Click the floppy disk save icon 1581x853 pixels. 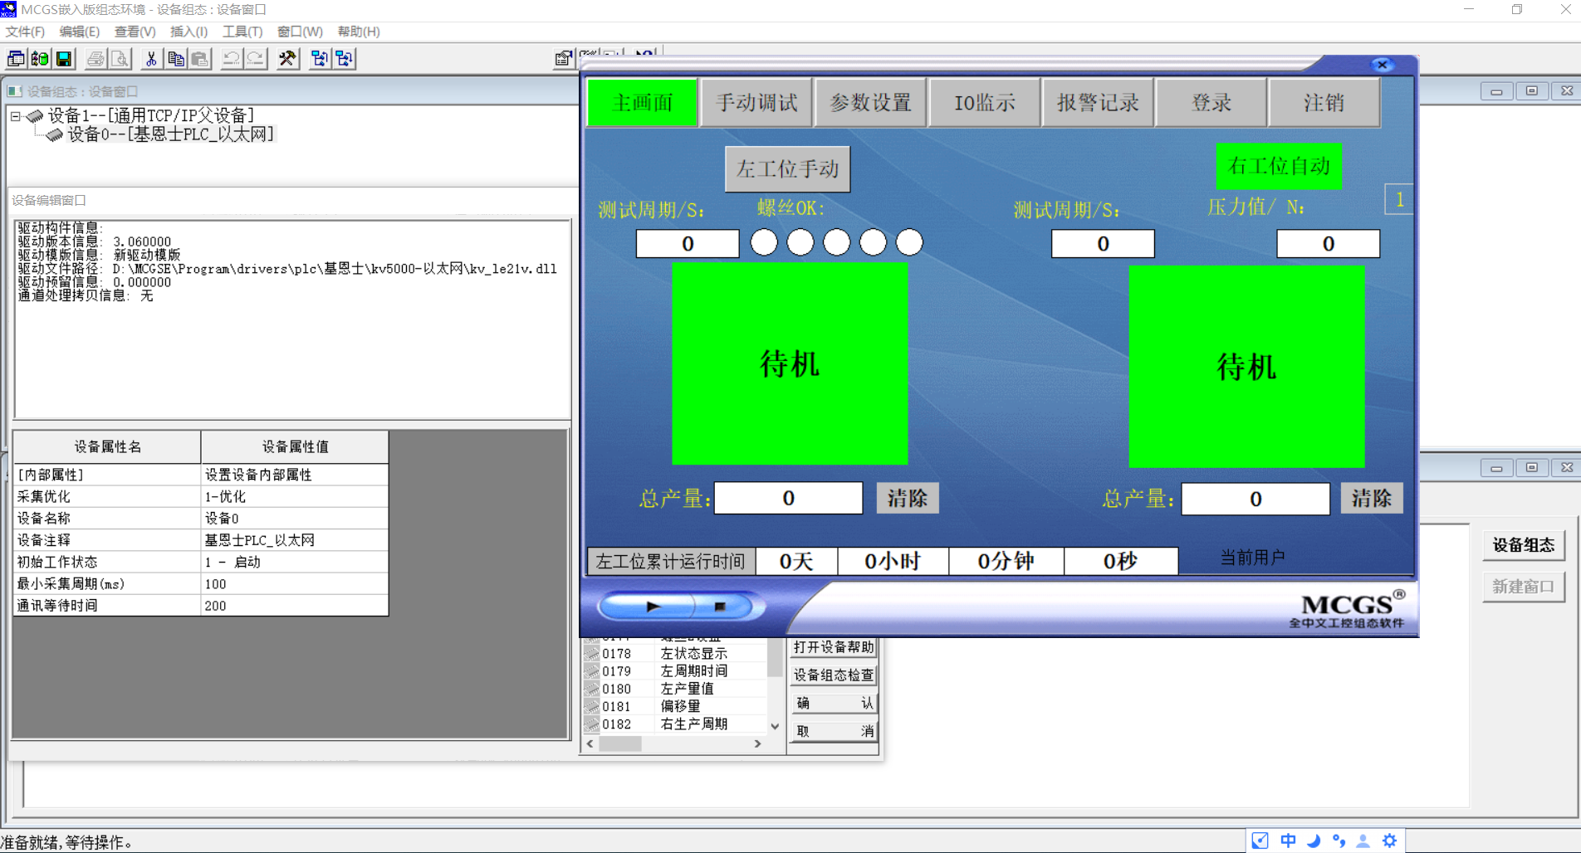(x=64, y=59)
